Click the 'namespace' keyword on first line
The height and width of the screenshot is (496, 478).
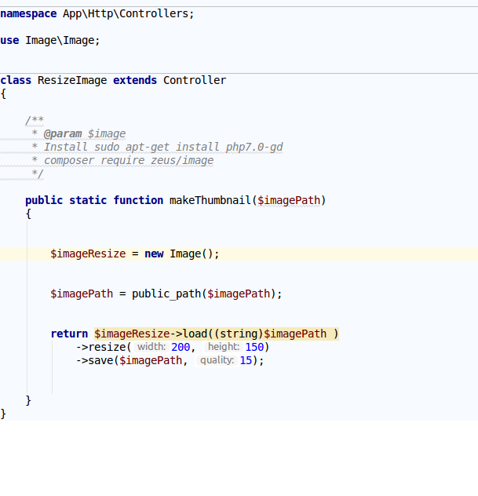[x=28, y=14]
